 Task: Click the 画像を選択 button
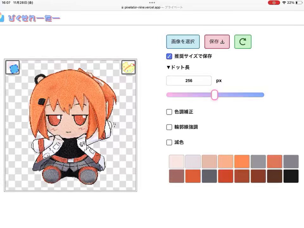point(183,42)
